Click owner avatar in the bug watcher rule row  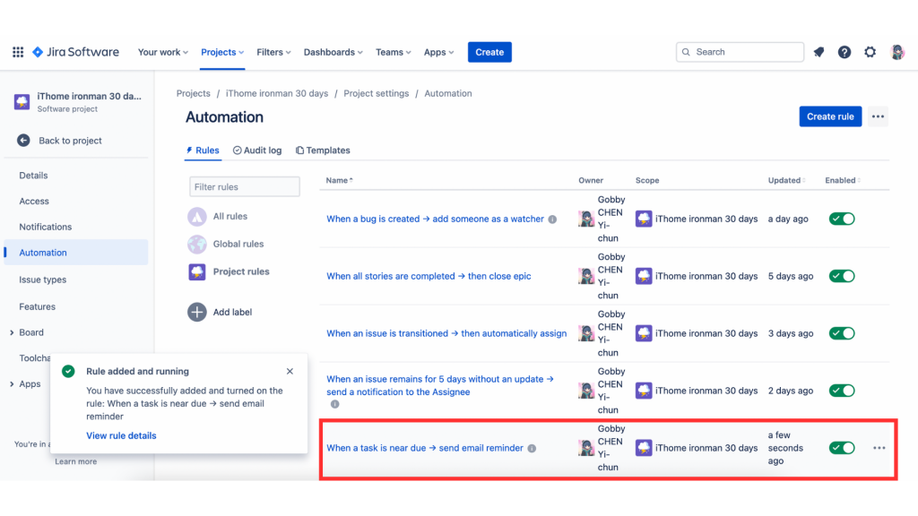586,219
